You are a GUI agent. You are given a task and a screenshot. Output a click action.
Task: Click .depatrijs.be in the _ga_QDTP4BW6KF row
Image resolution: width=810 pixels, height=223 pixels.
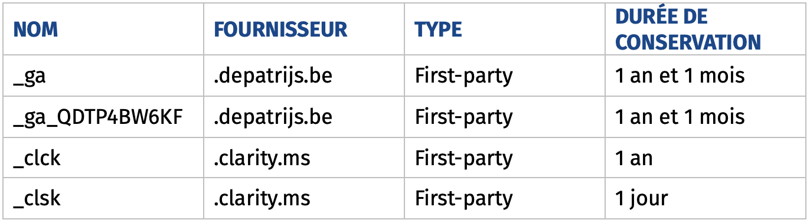tap(273, 117)
